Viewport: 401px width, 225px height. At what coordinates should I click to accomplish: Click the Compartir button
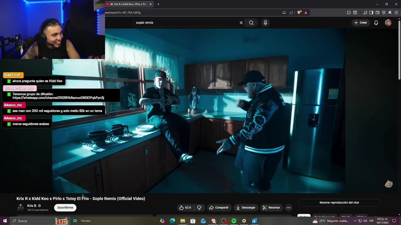point(219,207)
